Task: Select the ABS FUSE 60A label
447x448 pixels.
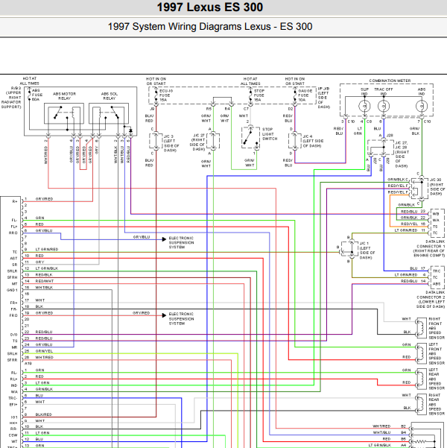Action: [x=37, y=95]
